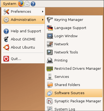
Task: Launch the highlighted Software Sources item
Action: click(x=74, y=93)
